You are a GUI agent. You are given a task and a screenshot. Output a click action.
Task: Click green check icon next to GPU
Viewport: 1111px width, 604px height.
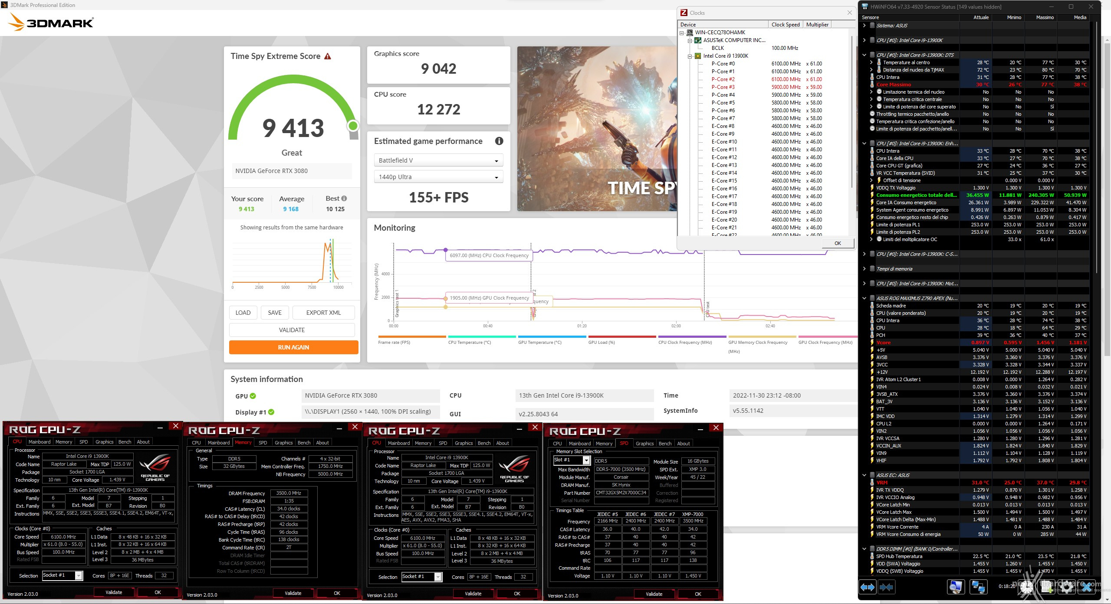pyautogui.click(x=253, y=396)
